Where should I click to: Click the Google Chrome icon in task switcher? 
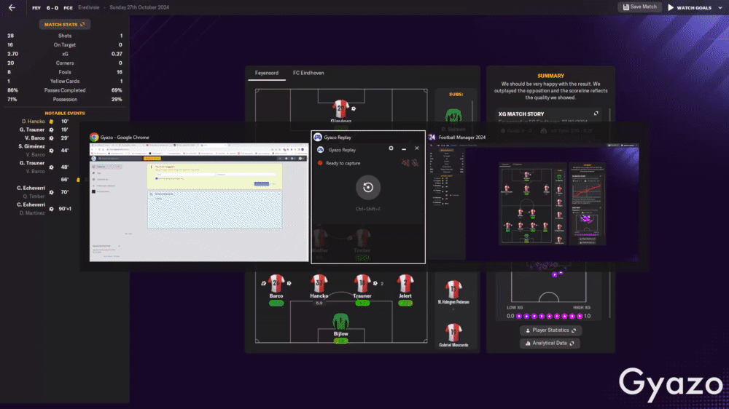click(94, 138)
